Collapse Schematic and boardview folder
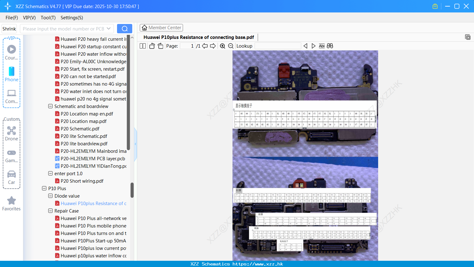474x267 pixels. pos(50,106)
